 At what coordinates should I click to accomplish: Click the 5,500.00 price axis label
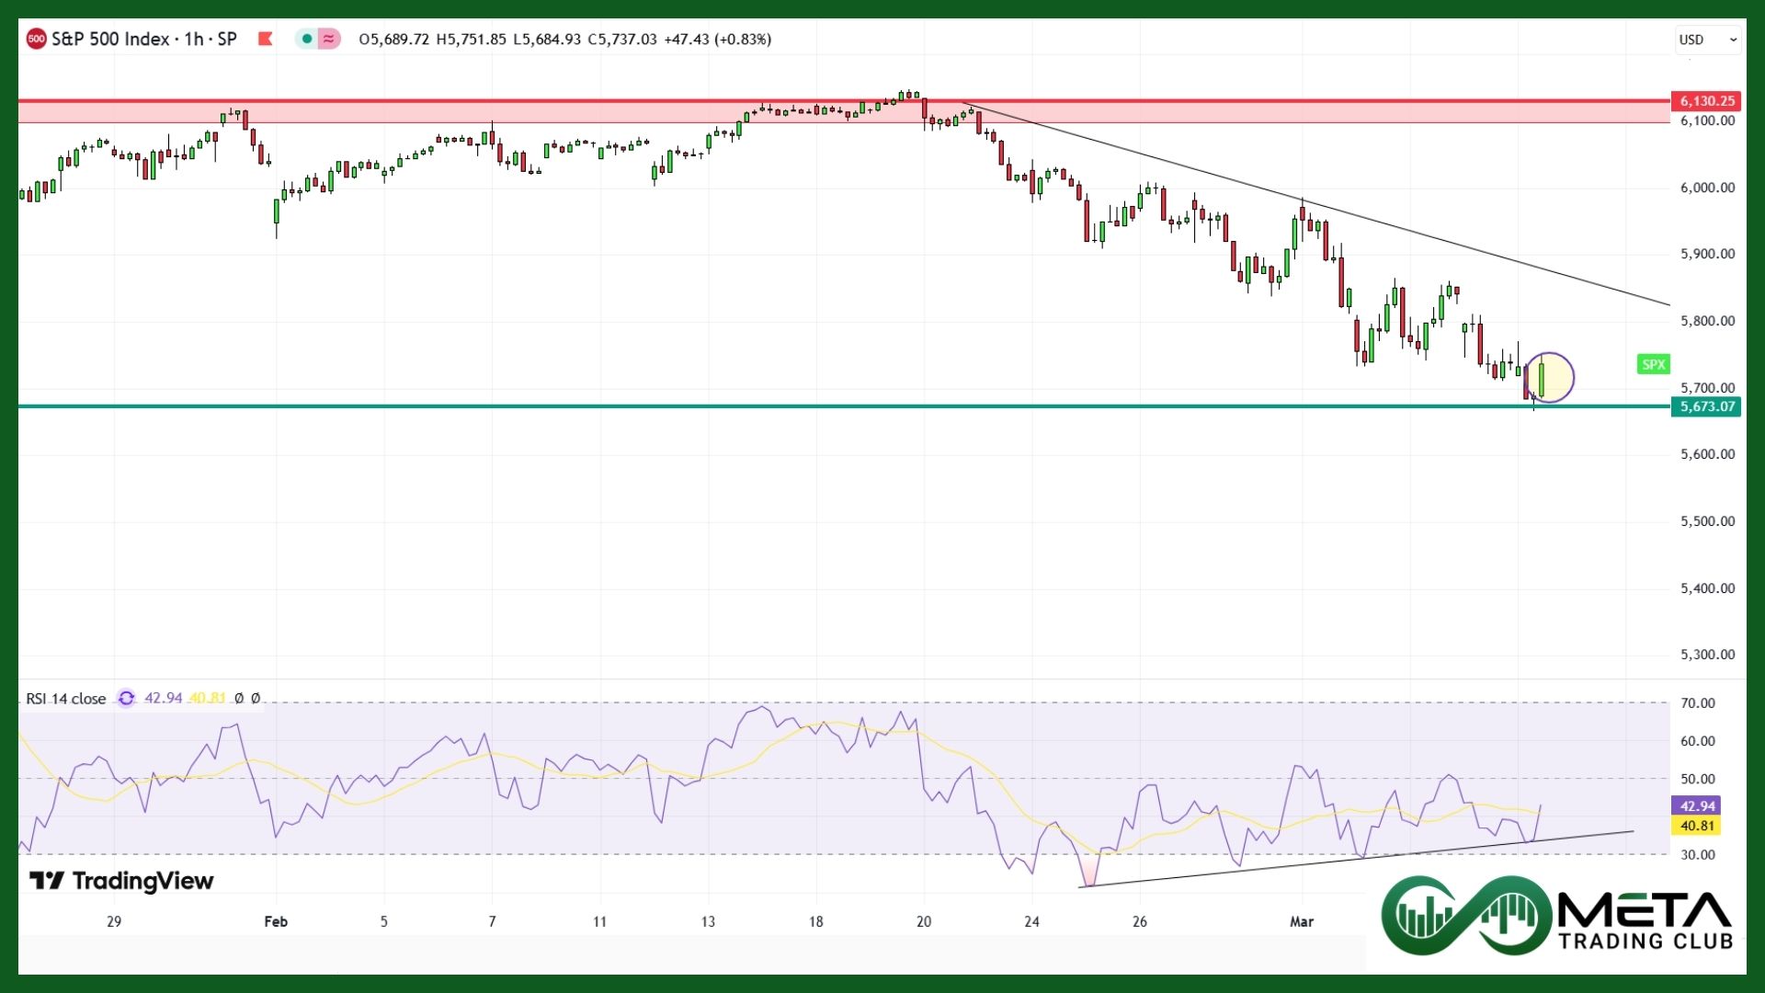[1707, 521]
